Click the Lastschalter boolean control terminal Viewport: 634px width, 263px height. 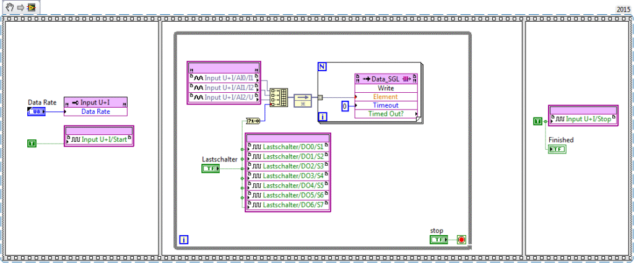click(211, 168)
